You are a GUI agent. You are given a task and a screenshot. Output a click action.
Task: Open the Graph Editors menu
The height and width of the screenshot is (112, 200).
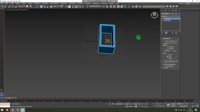click(54, 3)
